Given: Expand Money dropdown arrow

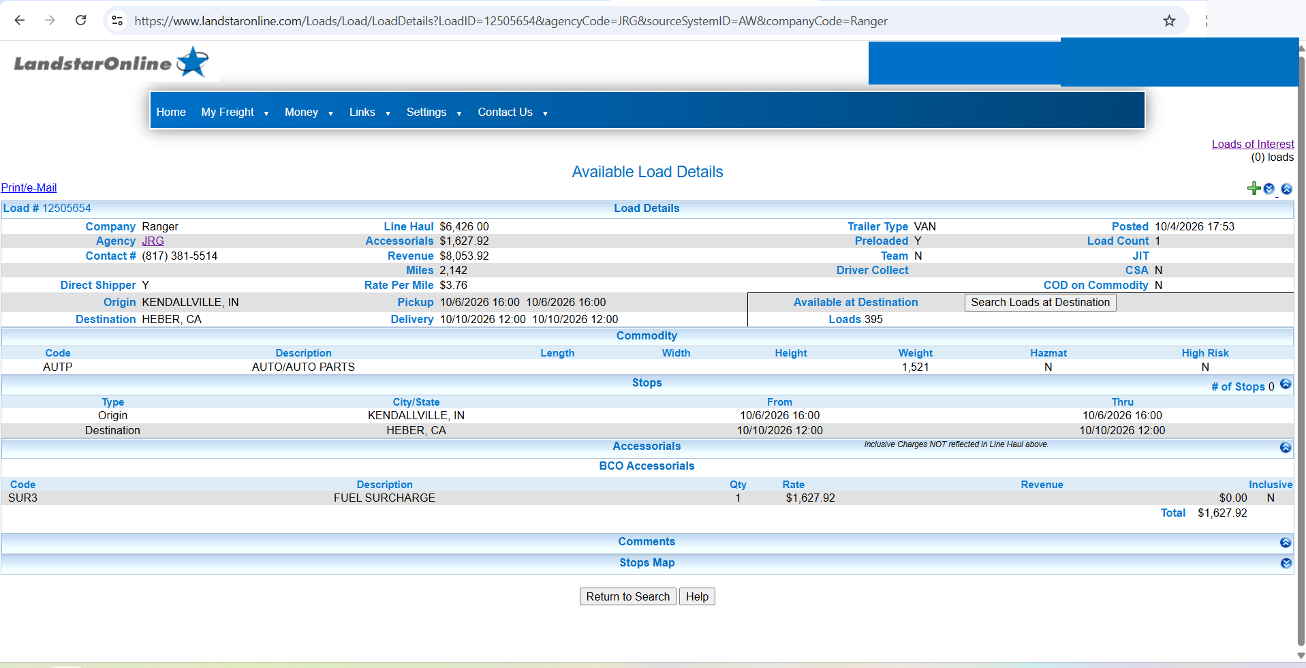Looking at the screenshot, I should [x=330, y=113].
